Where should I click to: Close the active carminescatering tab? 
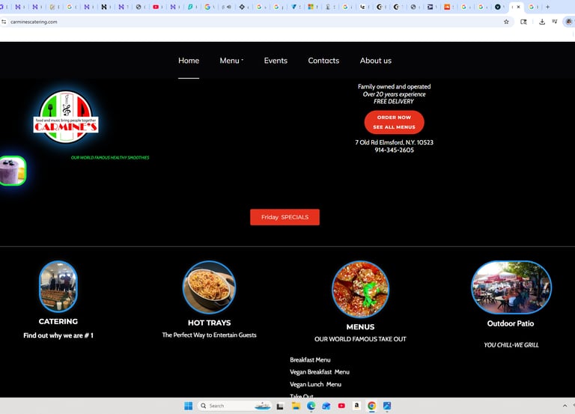pos(519,7)
